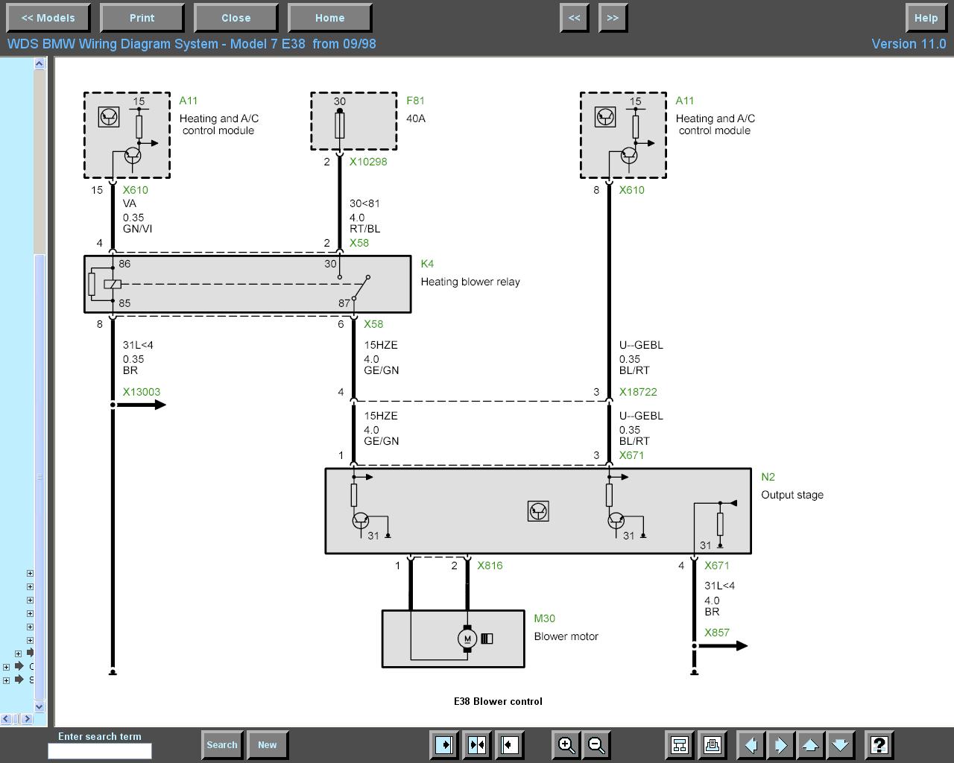Click the arrow icon beside the 'C' tree entry

click(19, 666)
